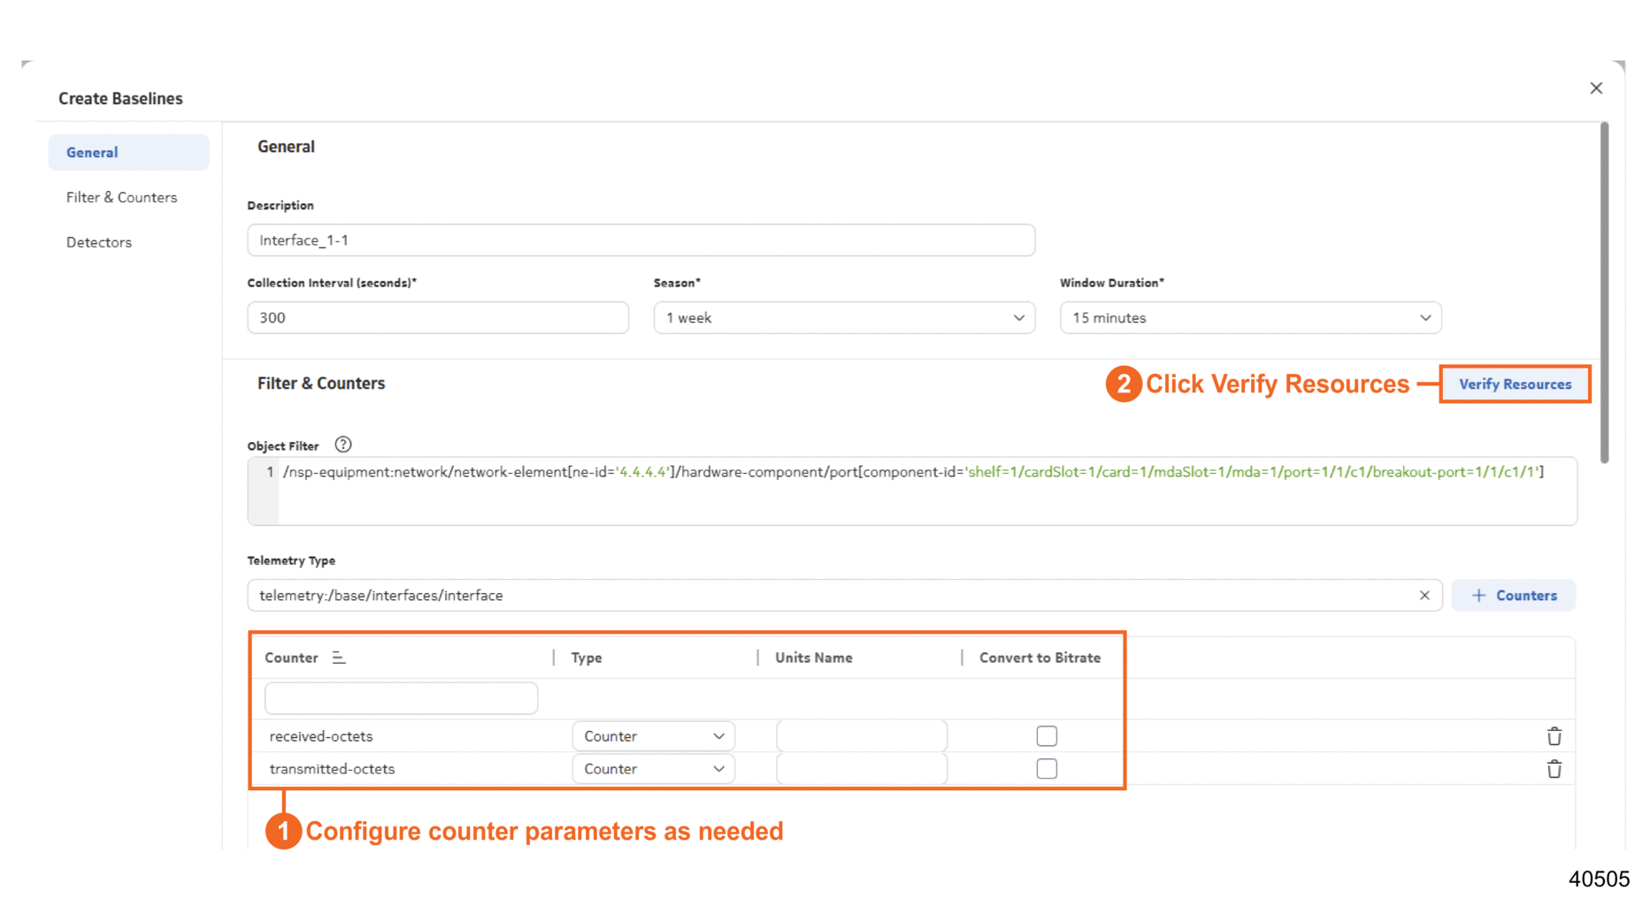The width and height of the screenshot is (1635, 898).
Task: Go to Filter & Counters section
Action: (122, 197)
